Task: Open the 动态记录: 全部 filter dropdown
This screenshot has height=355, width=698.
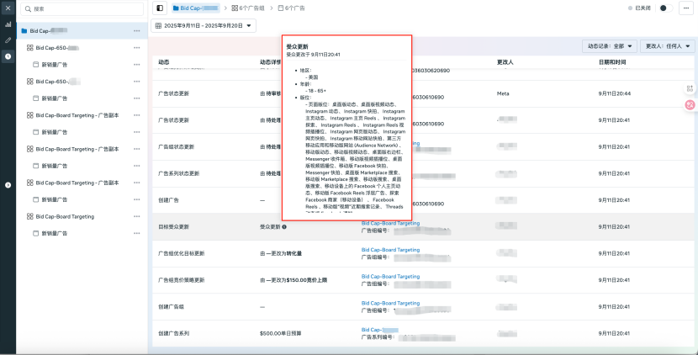Action: (610, 46)
